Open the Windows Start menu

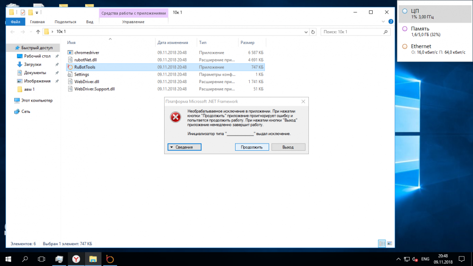8,259
